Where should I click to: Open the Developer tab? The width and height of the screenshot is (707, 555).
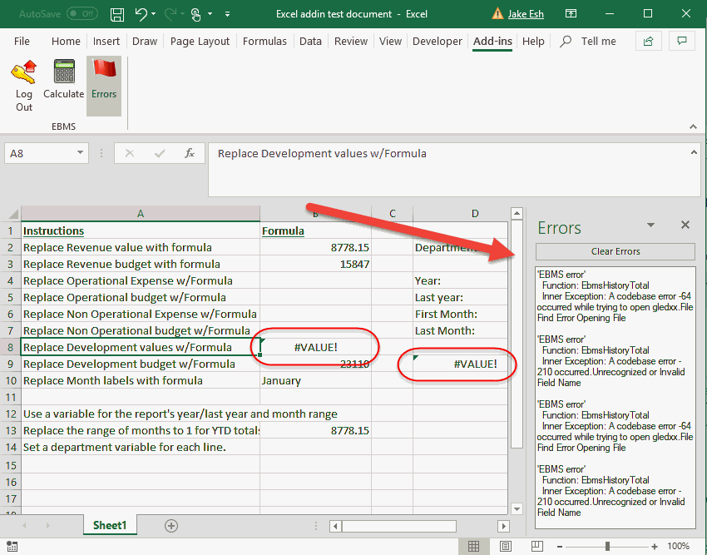(x=438, y=42)
